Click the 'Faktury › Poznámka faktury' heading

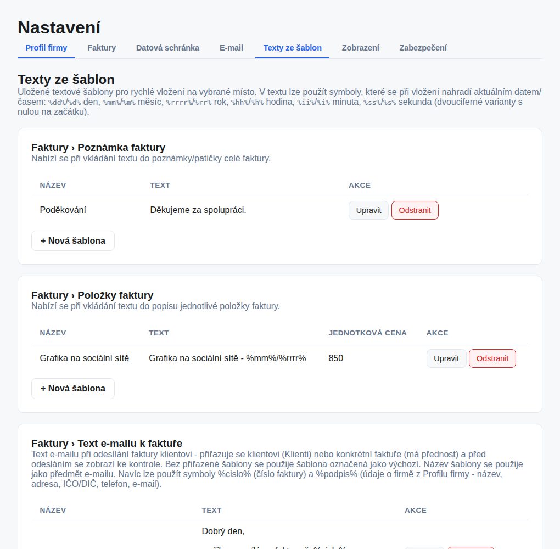click(98, 148)
